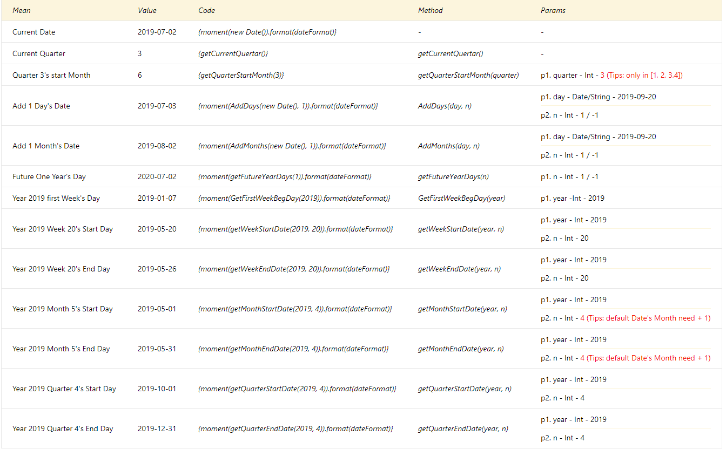Image resolution: width=726 pixels, height=449 pixels.
Task: Click the value "2020-07-02"
Action: coord(157,176)
